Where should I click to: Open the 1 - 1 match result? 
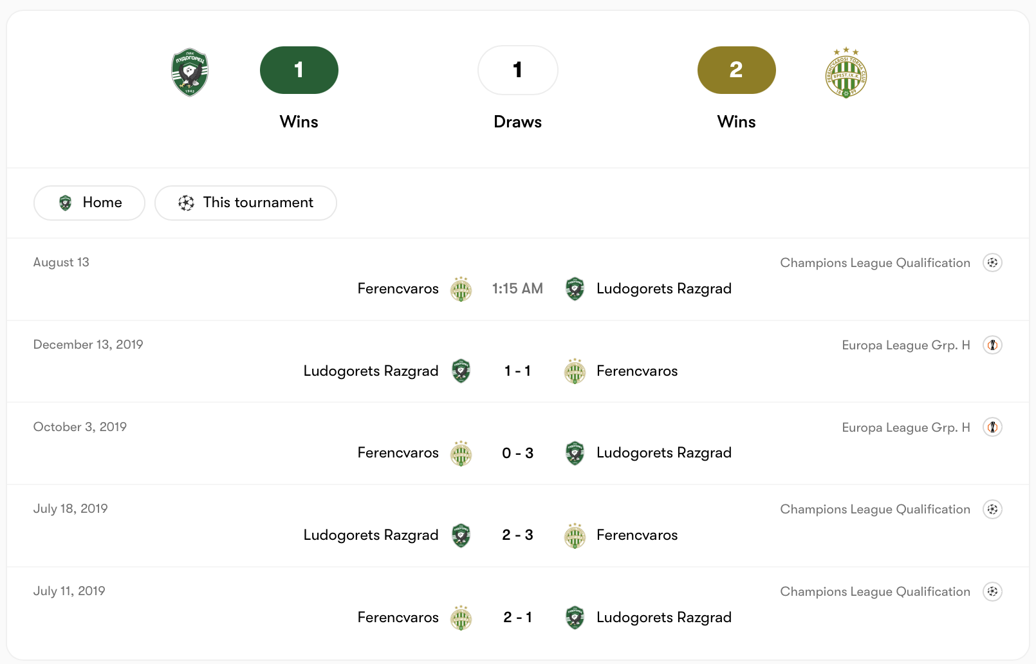coord(518,371)
